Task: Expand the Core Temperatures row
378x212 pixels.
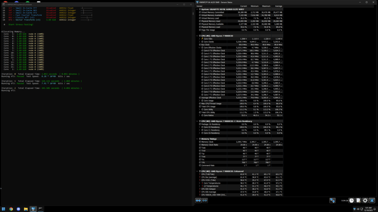Action: [200, 183]
